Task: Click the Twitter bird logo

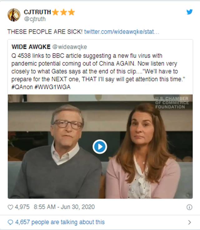Action: point(189,12)
